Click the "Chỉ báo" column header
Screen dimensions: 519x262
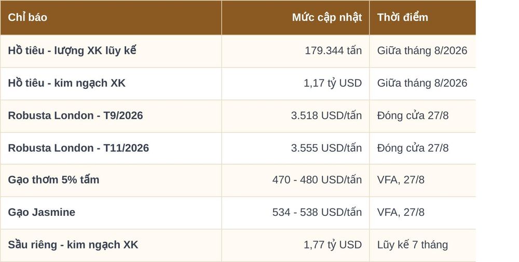(x=28, y=17)
